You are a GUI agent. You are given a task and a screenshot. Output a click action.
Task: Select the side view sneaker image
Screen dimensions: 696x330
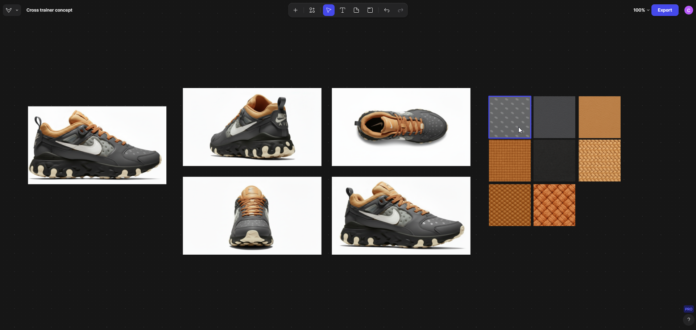pyautogui.click(x=97, y=145)
